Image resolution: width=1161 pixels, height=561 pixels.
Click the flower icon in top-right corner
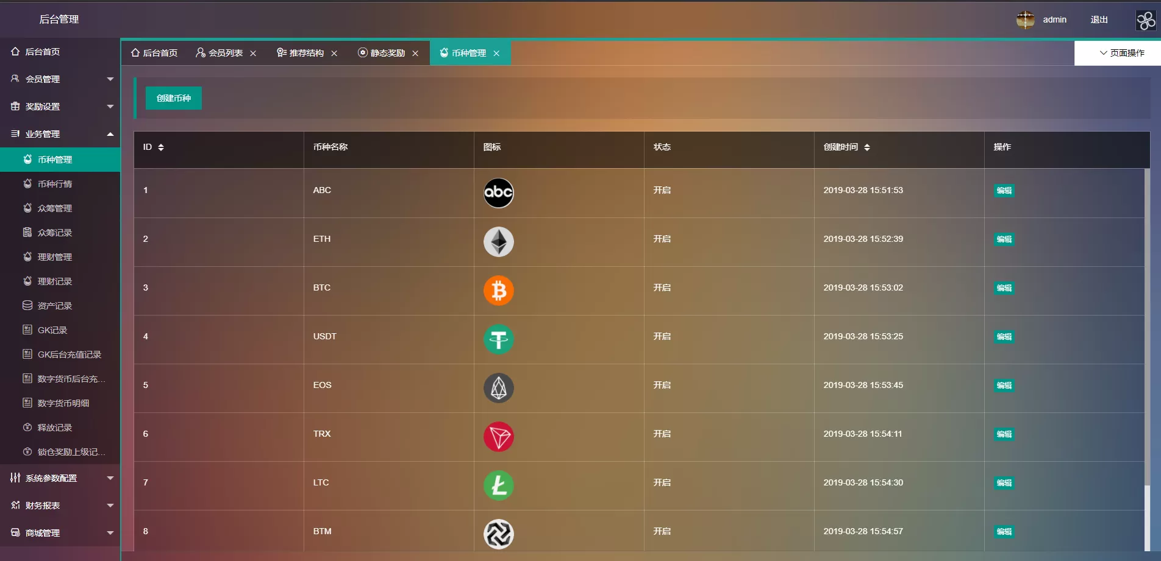[1145, 21]
